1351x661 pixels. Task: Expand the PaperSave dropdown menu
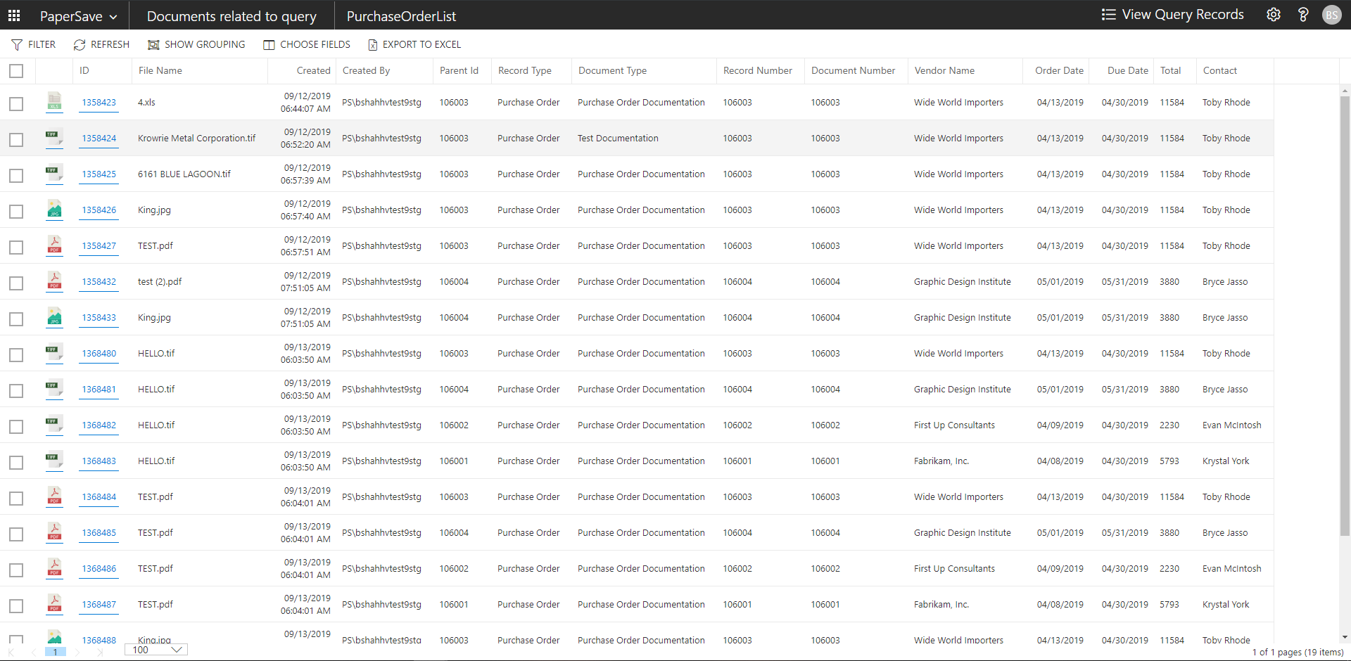[78, 16]
